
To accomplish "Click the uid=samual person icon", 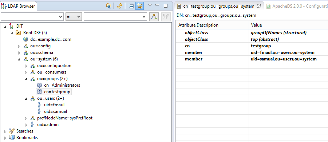I will (39, 111).
